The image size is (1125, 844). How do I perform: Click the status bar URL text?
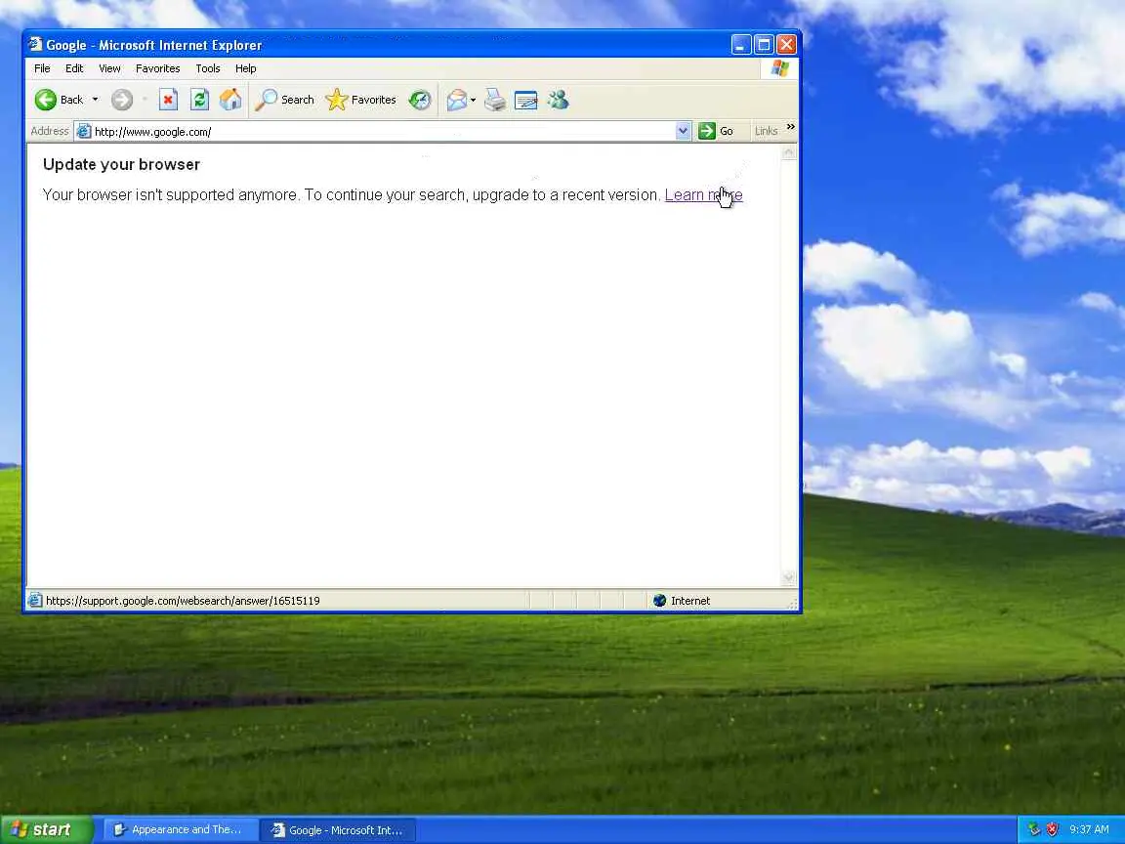click(x=183, y=601)
